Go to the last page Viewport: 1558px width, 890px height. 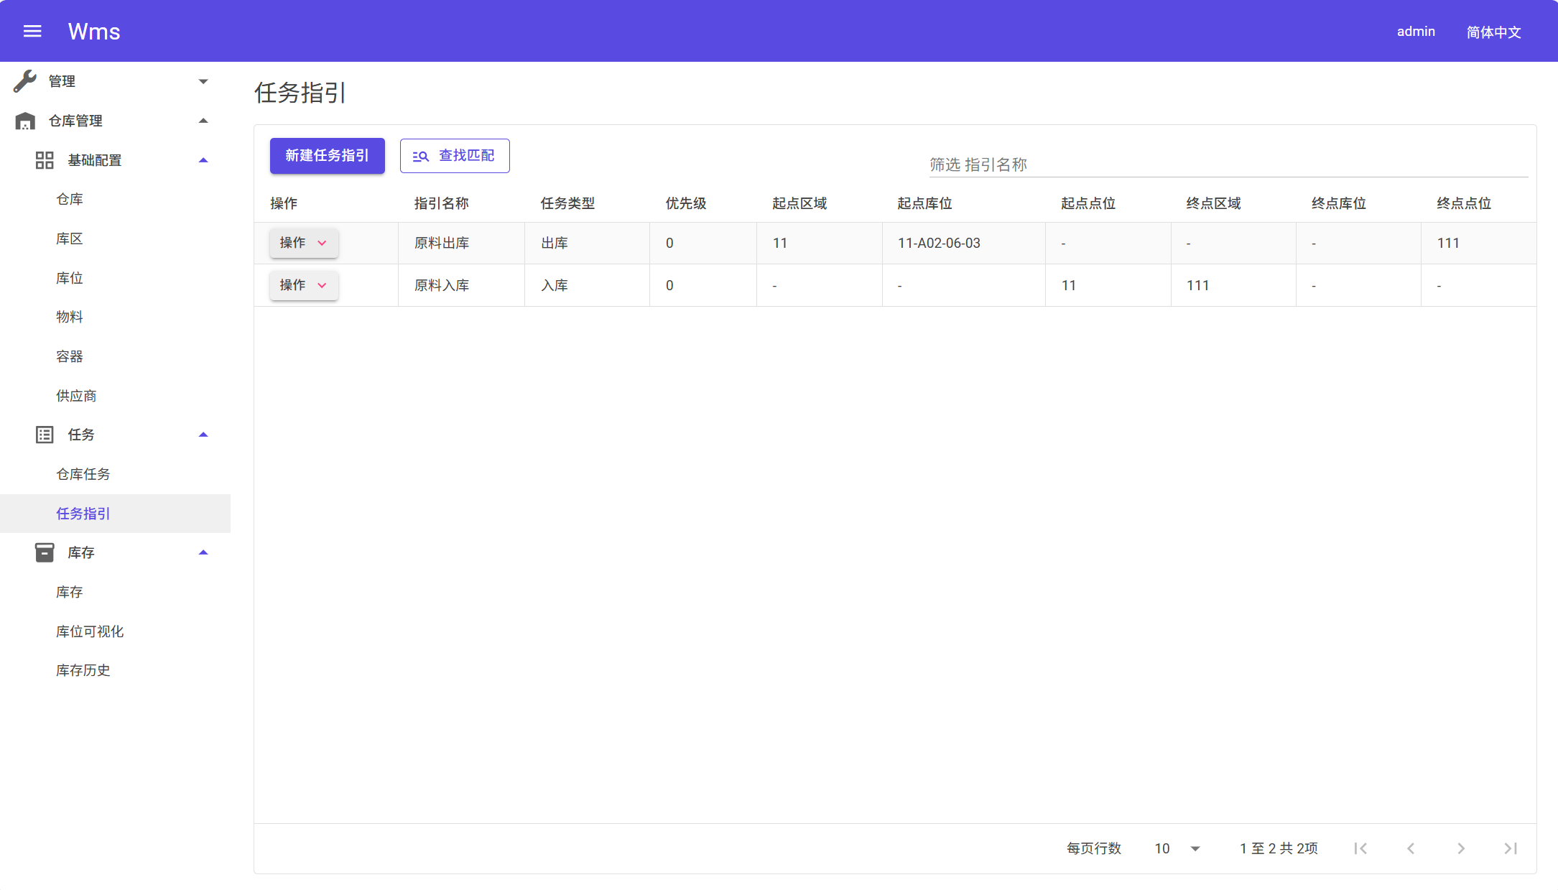(1511, 848)
